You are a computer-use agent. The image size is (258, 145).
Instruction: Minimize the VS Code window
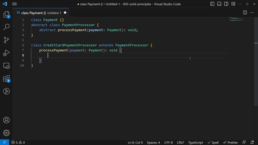pos(240,4)
